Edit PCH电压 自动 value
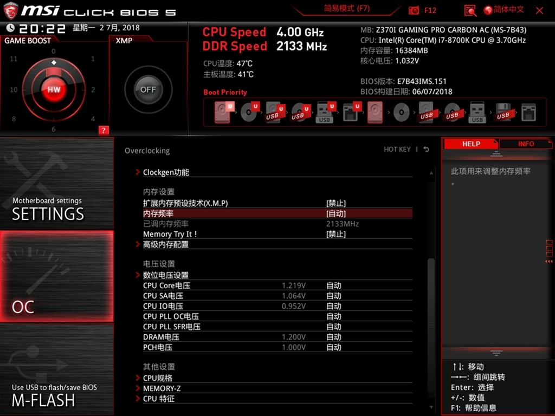555x416 pixels. [334, 347]
